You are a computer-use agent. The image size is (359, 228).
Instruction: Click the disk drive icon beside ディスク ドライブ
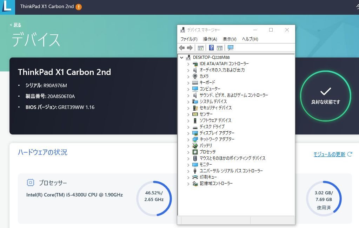pos(195,127)
